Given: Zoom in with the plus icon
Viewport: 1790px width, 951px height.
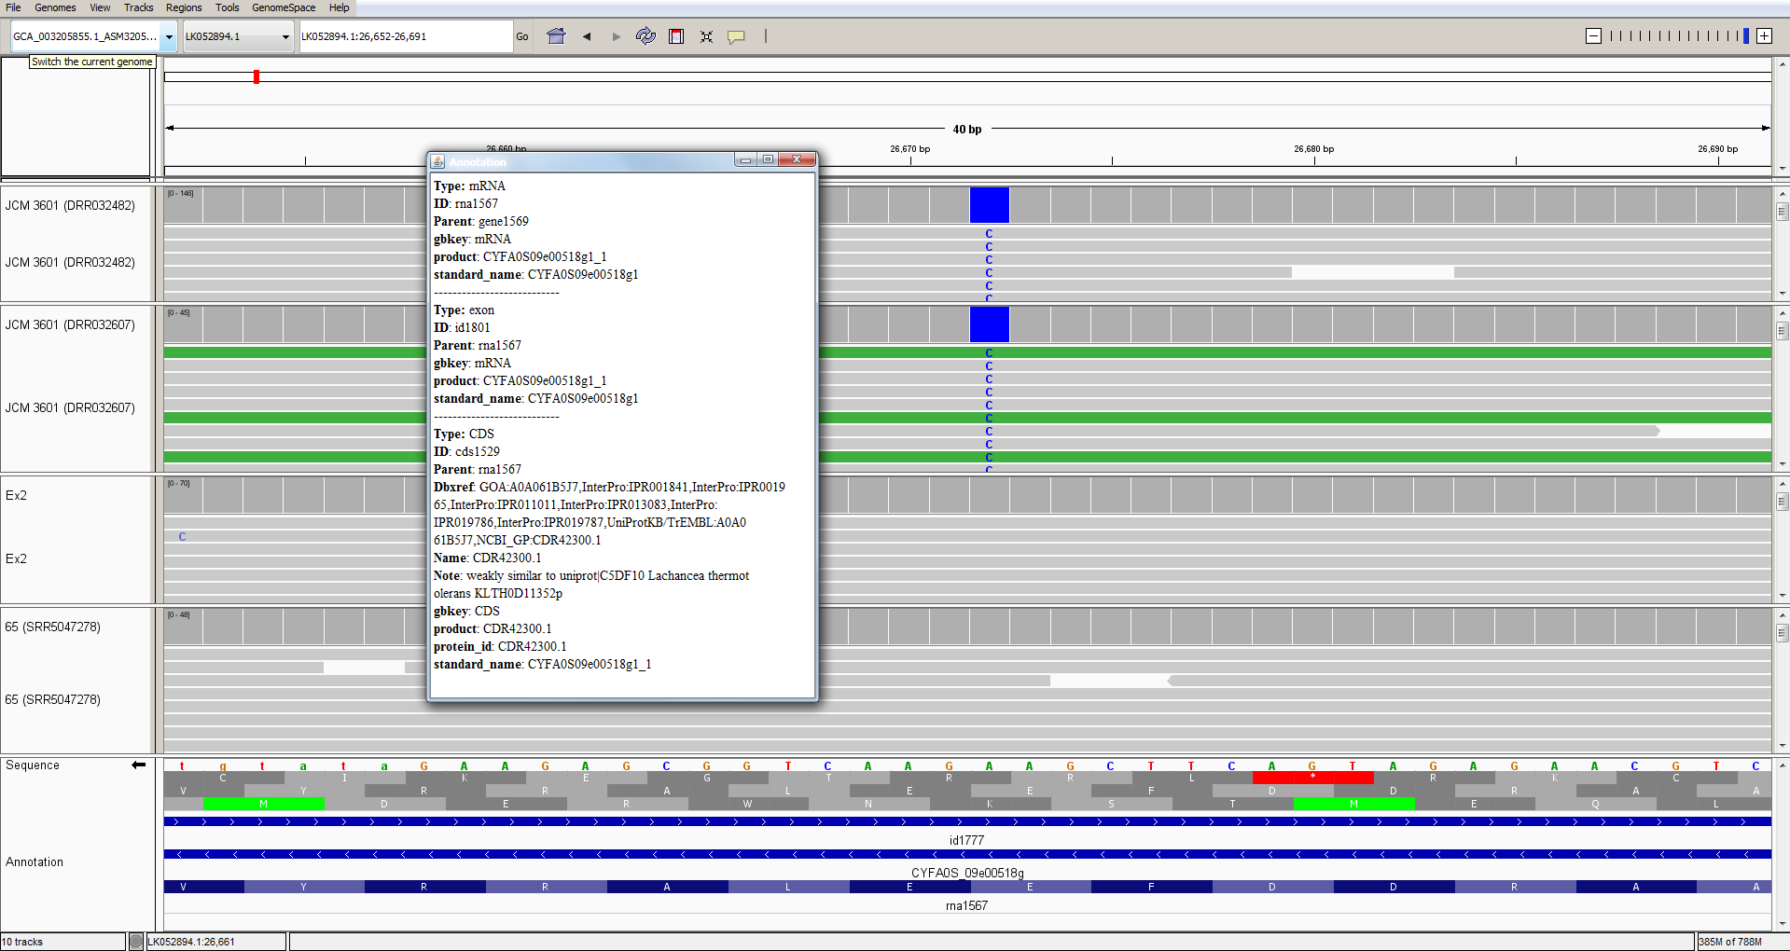Looking at the screenshot, I should tap(1764, 36).
